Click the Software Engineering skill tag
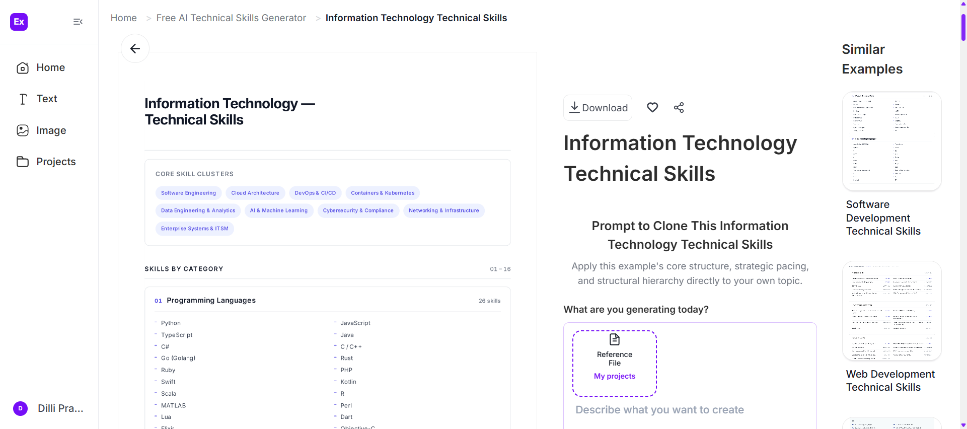967x429 pixels. 188,193
